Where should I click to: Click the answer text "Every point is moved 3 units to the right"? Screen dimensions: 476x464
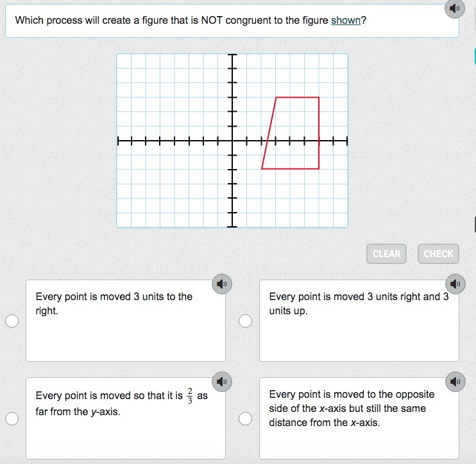tap(114, 303)
